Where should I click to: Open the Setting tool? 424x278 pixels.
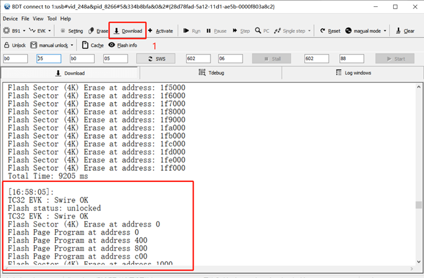(71, 30)
